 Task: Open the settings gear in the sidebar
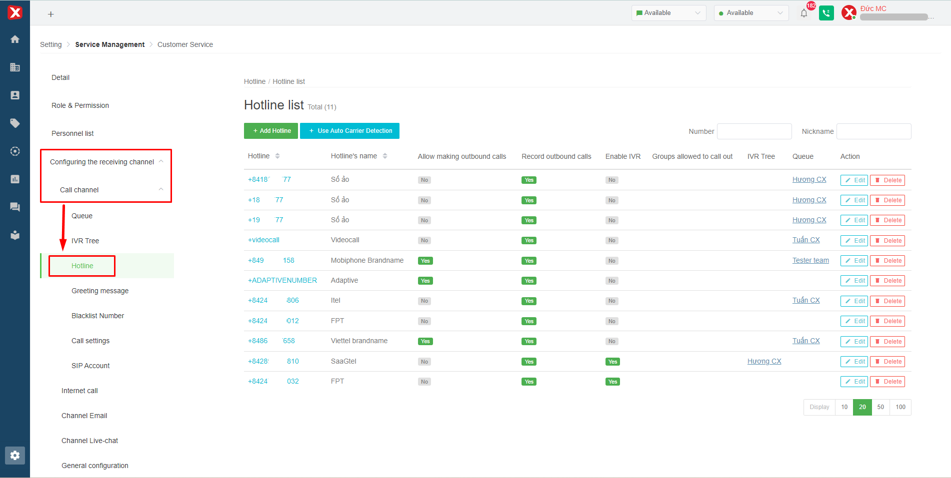15,455
